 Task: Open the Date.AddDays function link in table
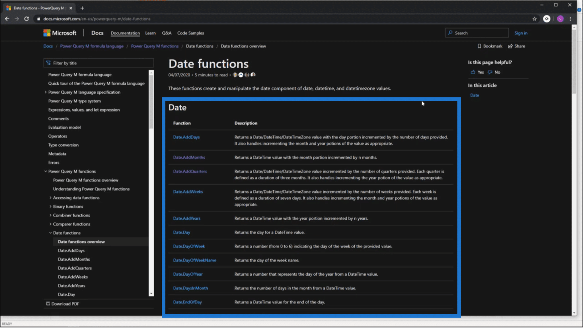[x=186, y=137]
